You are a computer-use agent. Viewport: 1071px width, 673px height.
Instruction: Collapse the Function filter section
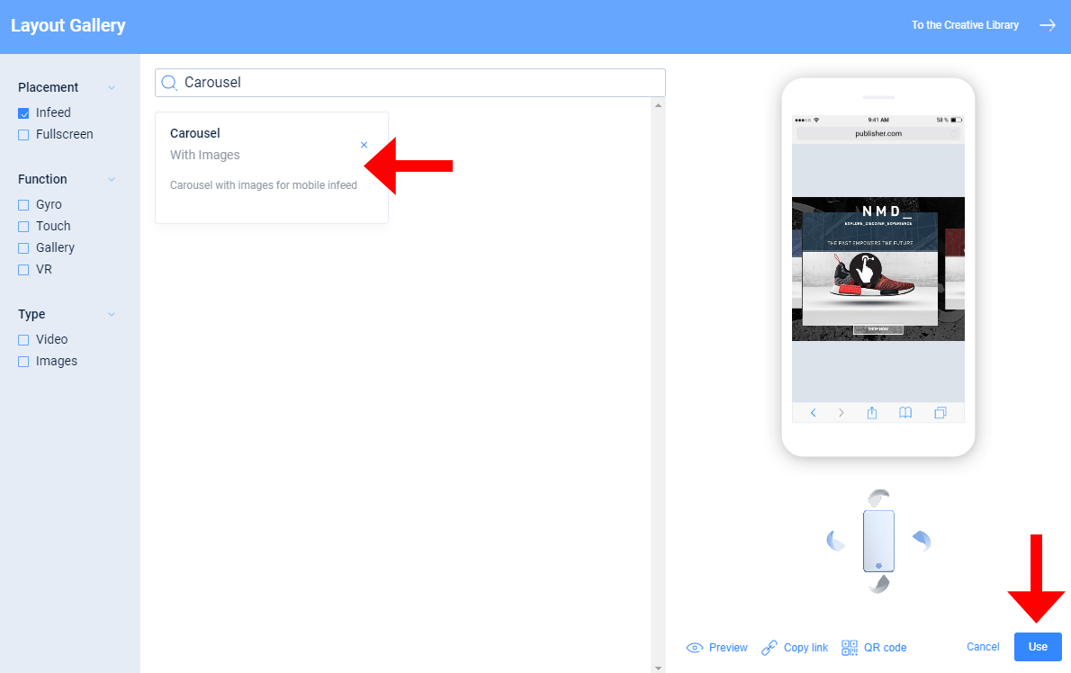(112, 180)
